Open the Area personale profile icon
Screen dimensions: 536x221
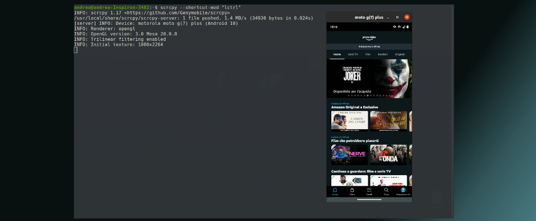point(404,191)
